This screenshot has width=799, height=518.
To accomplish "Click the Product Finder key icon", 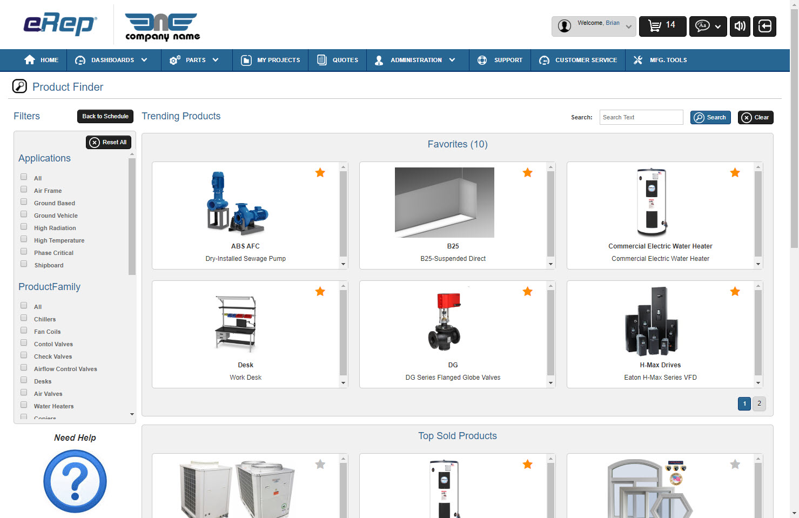I will pos(19,86).
